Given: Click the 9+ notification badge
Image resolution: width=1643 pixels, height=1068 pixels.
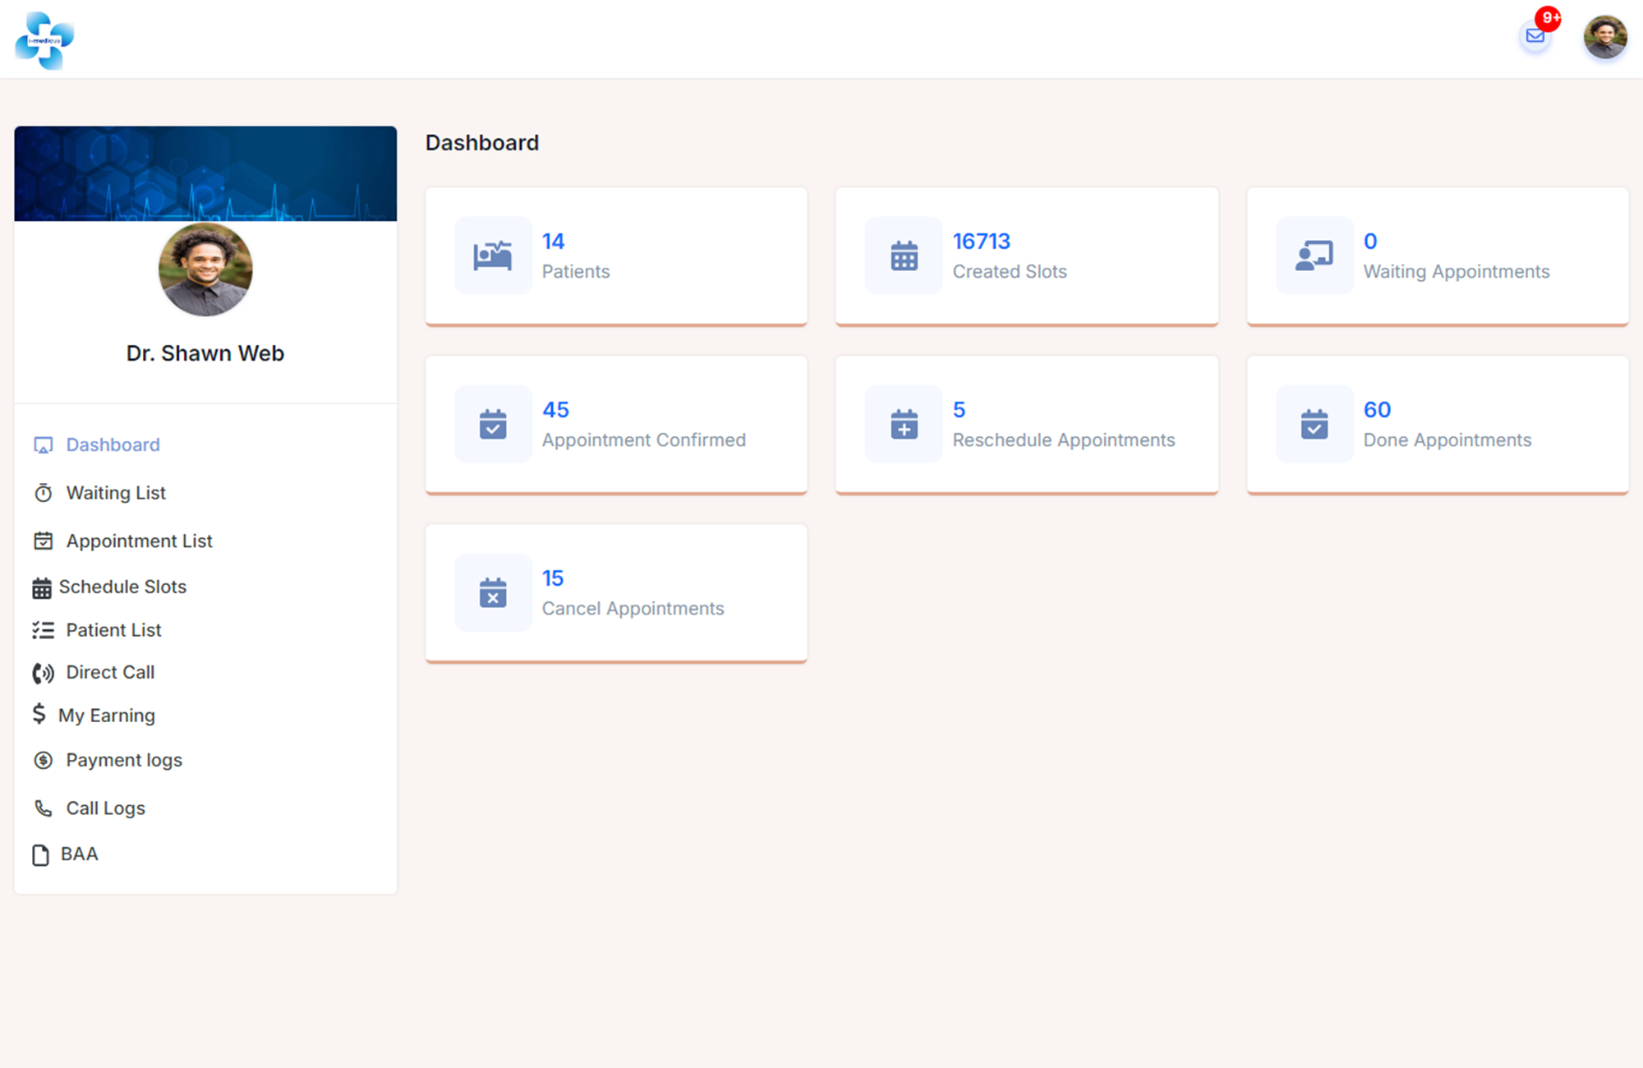Looking at the screenshot, I should (x=1549, y=18).
